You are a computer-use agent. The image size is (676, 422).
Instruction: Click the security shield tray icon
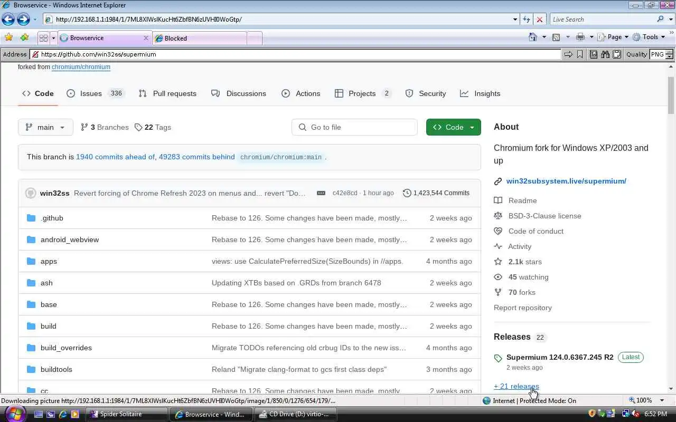592,414
